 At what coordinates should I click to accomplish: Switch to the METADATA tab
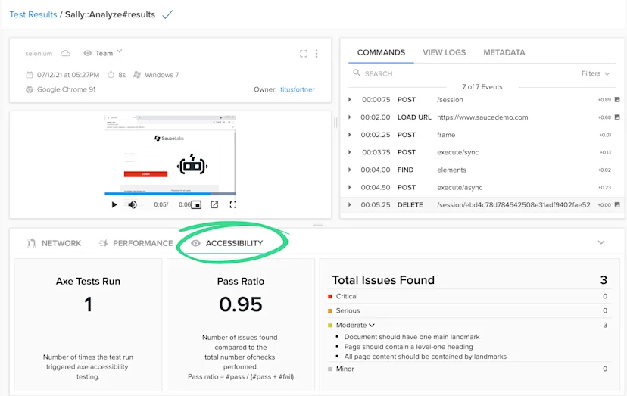coord(504,52)
